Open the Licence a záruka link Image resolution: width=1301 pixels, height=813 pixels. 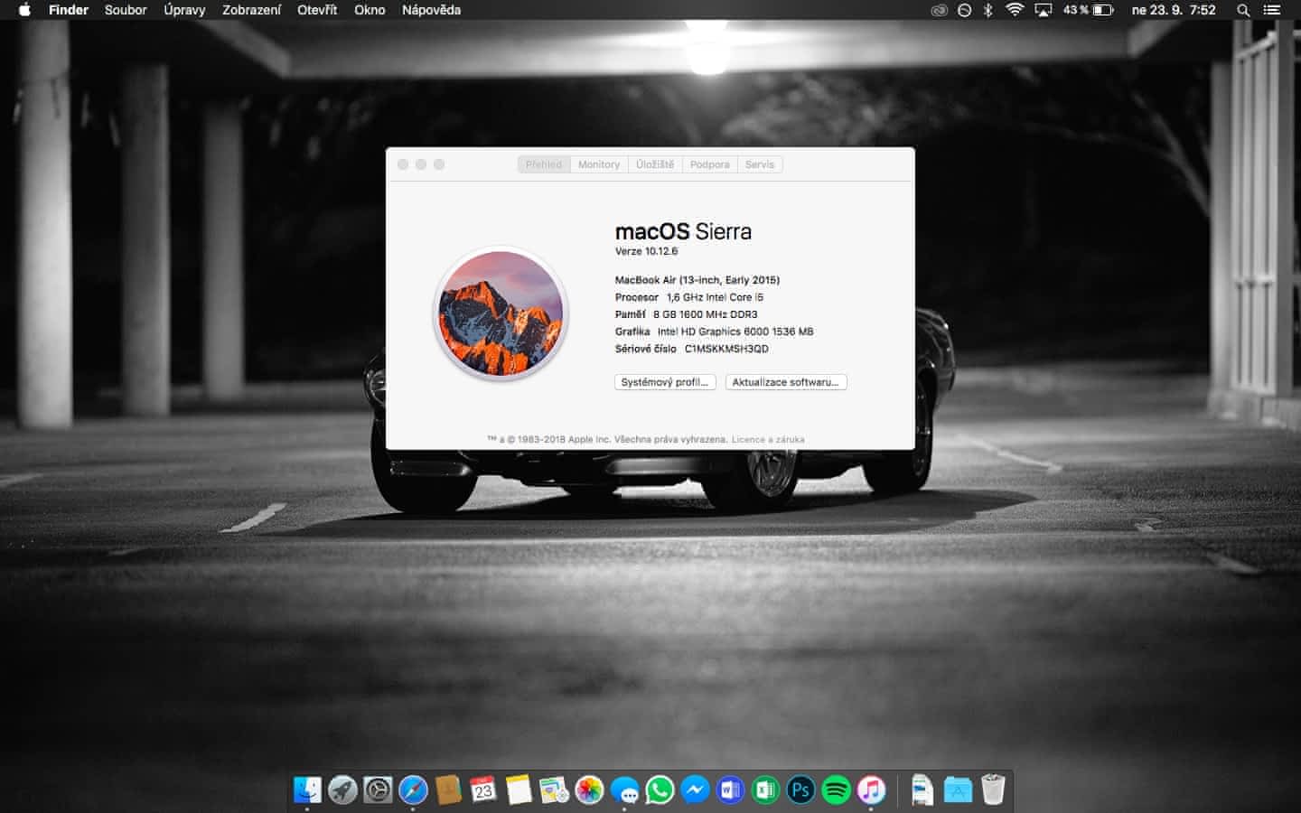[x=768, y=440]
